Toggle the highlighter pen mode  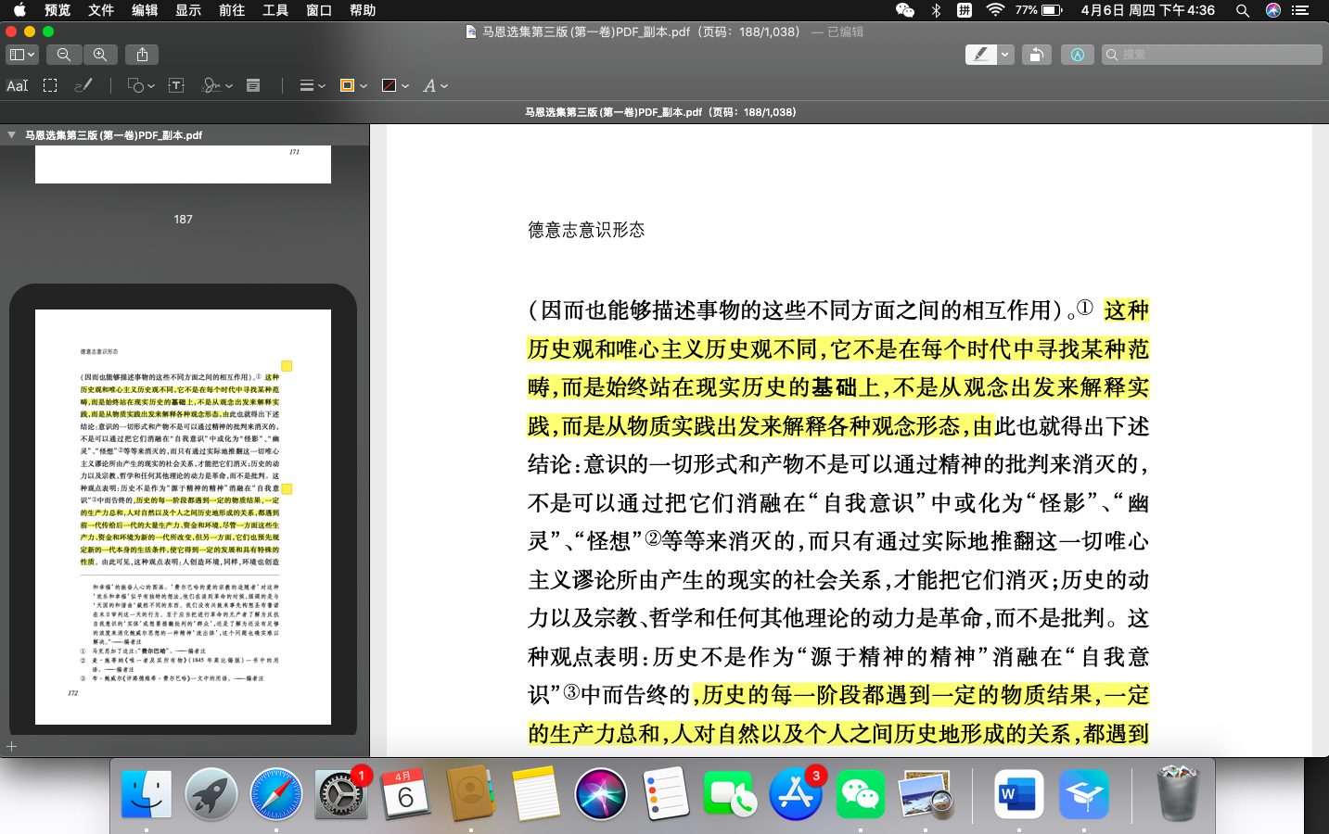(x=980, y=55)
